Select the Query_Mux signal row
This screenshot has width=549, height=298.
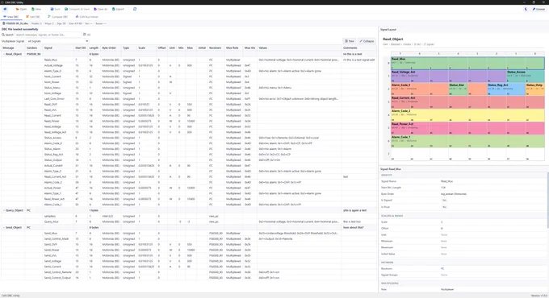189,221
